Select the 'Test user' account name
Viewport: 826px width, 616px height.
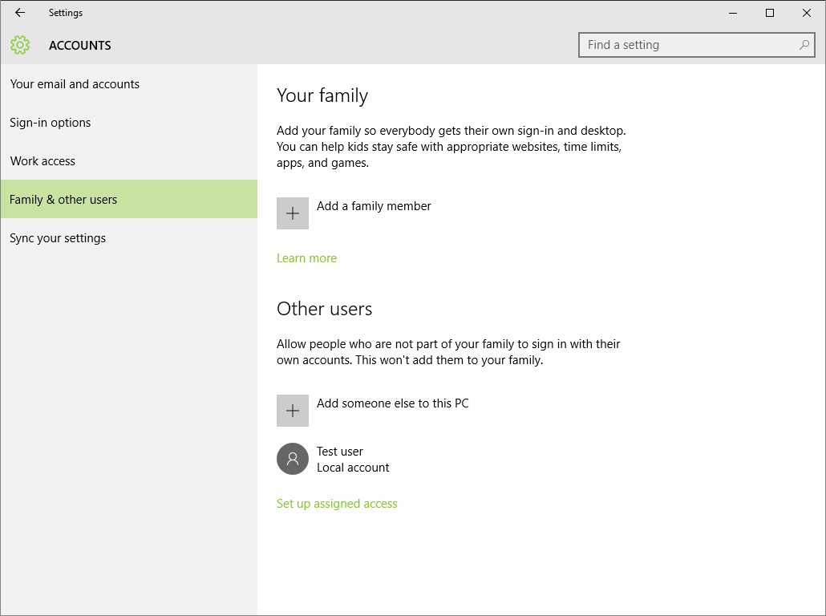340,452
